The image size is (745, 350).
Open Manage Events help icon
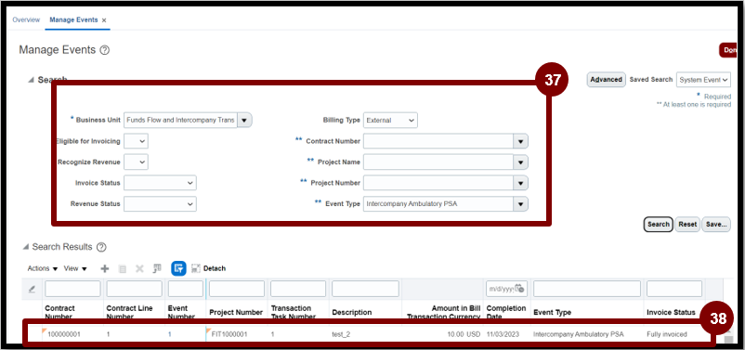click(x=105, y=50)
